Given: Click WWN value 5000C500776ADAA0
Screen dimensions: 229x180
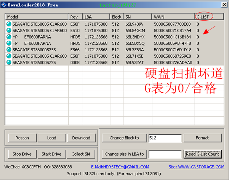Looking at the screenshot, I should (x=173, y=62).
